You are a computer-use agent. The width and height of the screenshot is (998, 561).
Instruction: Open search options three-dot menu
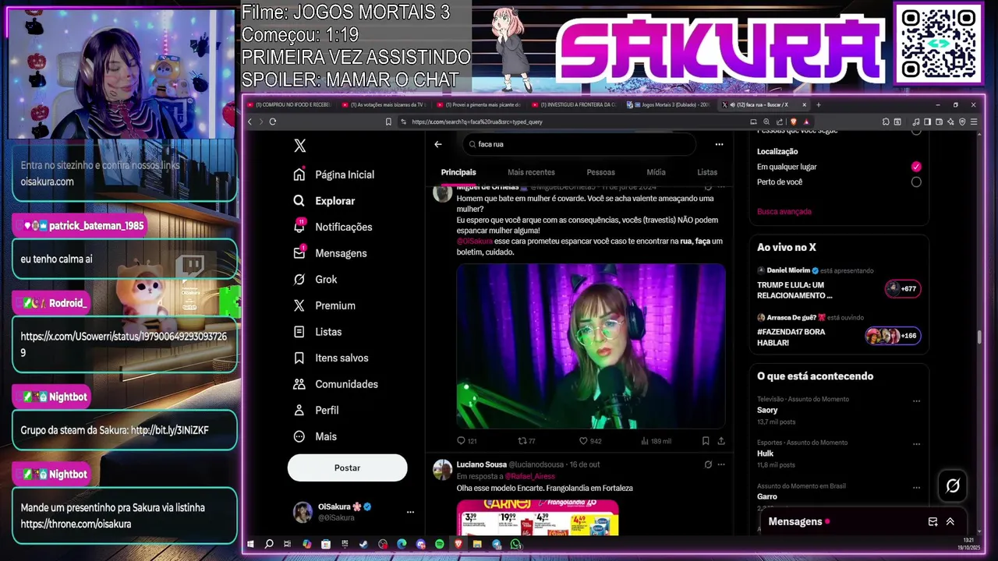(x=719, y=144)
